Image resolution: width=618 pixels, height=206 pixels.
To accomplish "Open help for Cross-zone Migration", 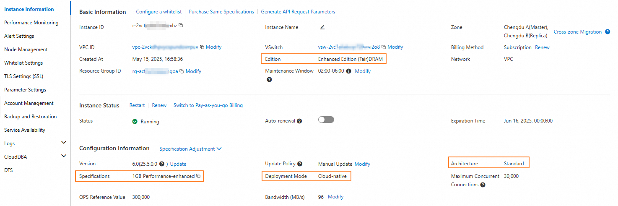I will tap(608, 32).
